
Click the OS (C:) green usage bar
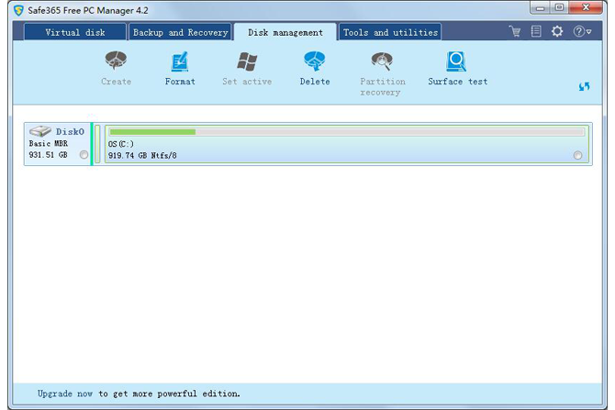pyautogui.click(x=152, y=132)
